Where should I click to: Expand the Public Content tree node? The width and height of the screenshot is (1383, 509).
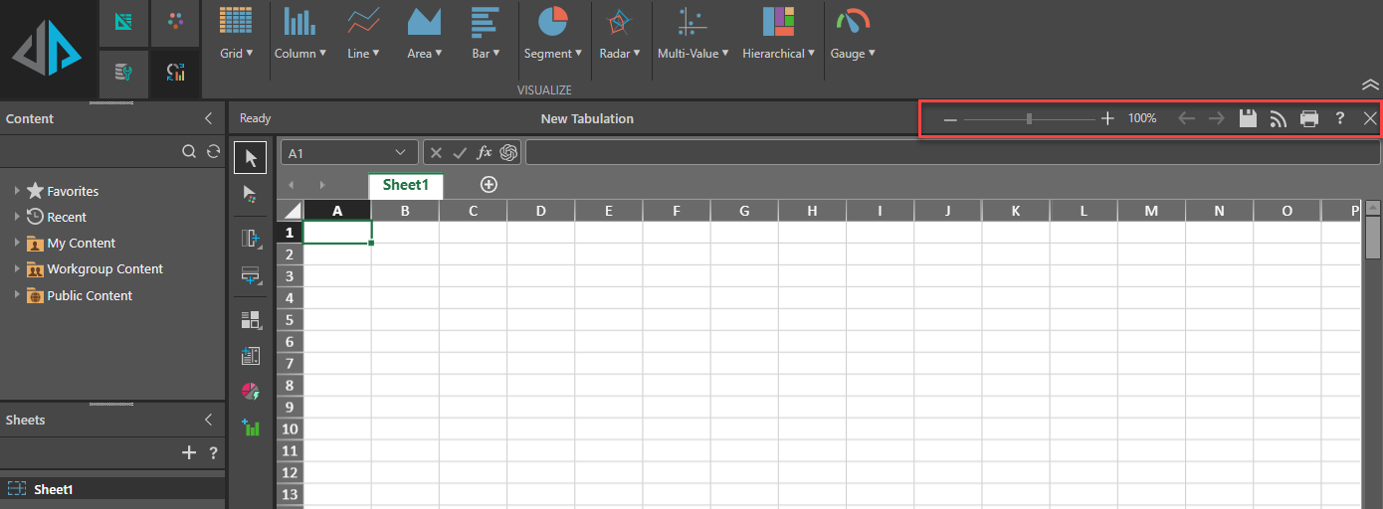tap(17, 295)
